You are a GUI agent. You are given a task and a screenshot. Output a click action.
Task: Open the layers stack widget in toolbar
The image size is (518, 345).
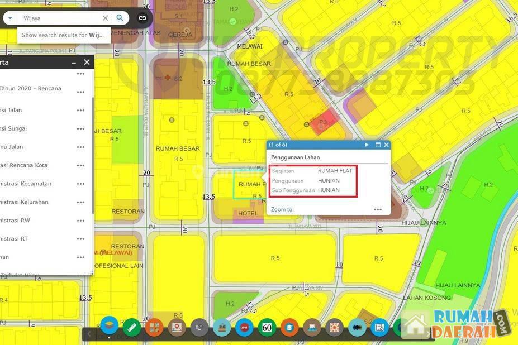point(109,327)
